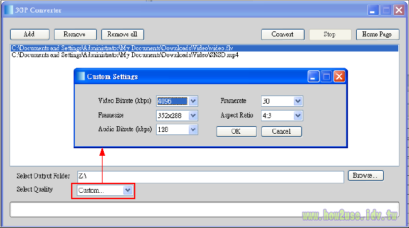Click the conversion progress bar

[204, 210]
